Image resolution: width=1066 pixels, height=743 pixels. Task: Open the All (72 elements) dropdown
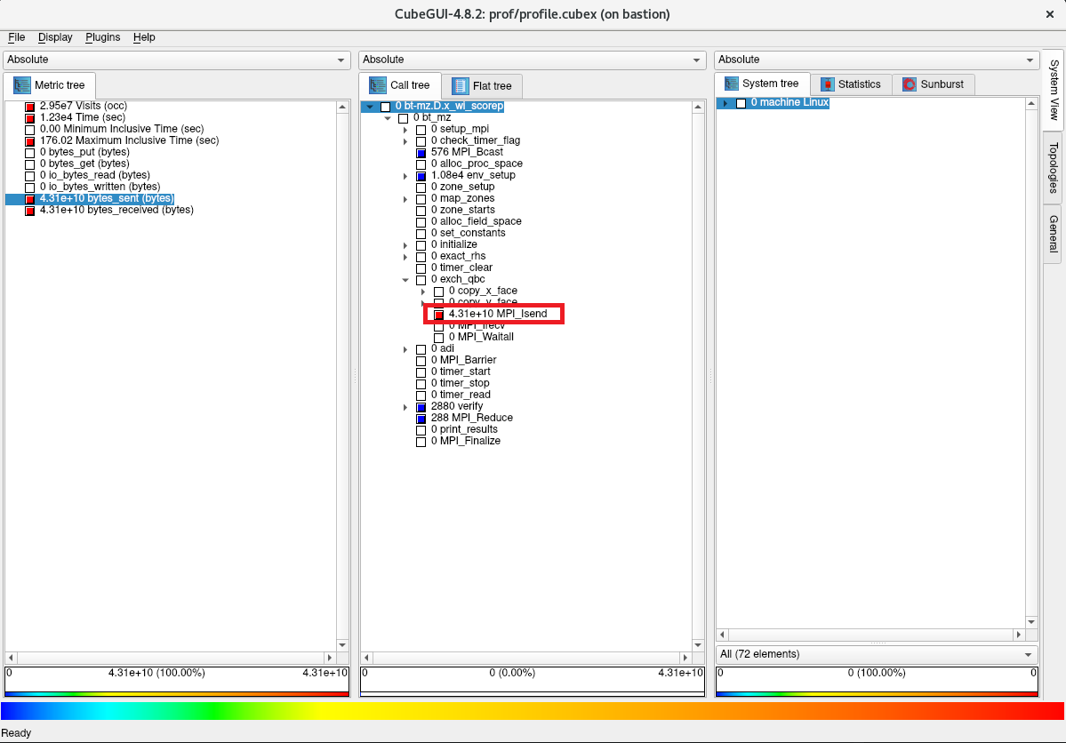(x=876, y=654)
